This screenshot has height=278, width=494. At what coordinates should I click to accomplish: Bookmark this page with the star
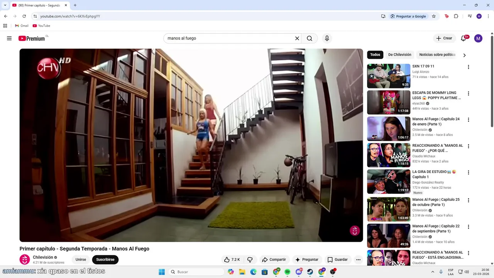(434, 16)
